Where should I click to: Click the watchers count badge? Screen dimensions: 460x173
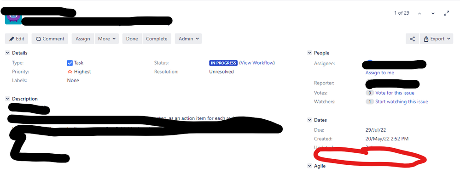click(370, 102)
